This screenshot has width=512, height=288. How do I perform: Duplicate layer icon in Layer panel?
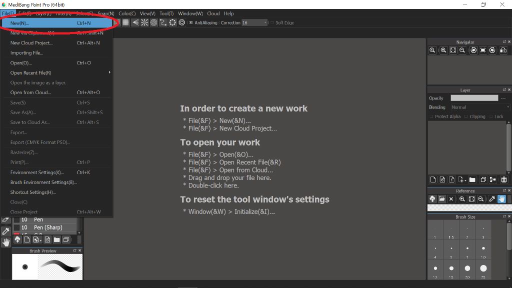tap(483, 179)
